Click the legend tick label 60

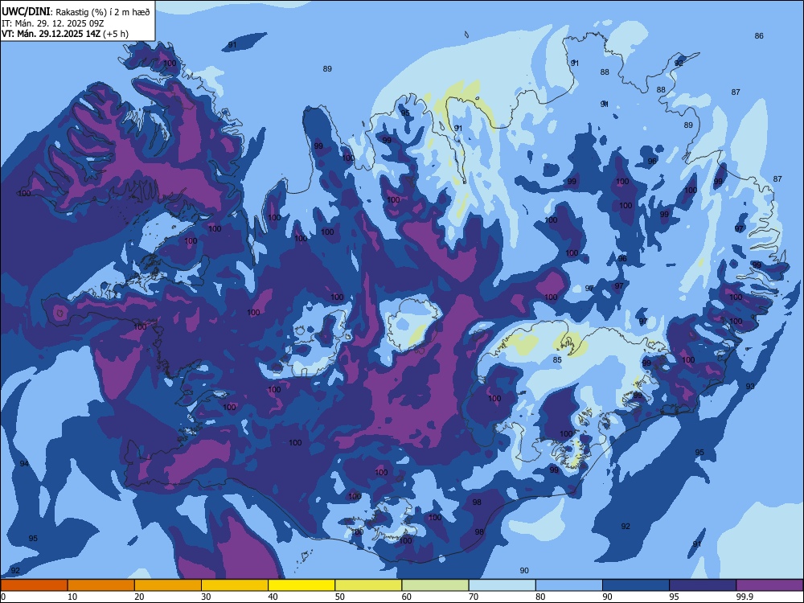pos(407,597)
